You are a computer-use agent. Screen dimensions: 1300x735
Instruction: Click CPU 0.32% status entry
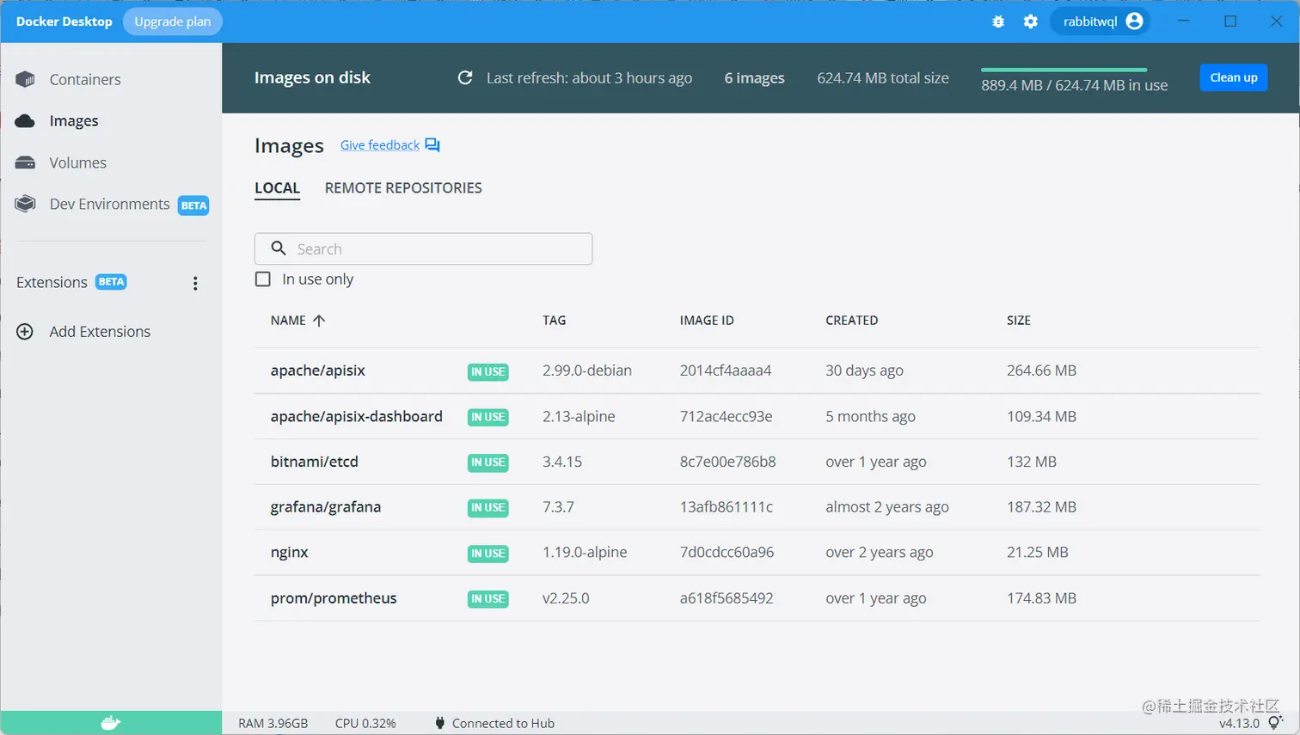[x=365, y=723]
